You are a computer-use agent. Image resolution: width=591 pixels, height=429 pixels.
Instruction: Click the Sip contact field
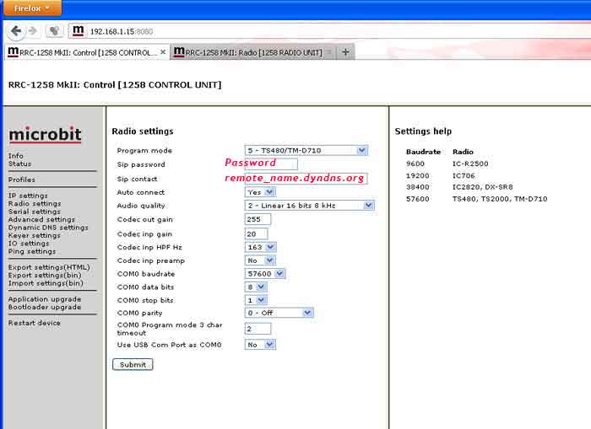(x=306, y=179)
